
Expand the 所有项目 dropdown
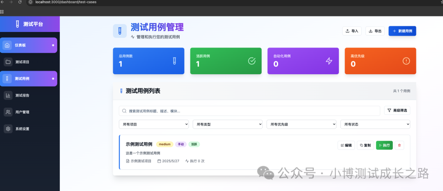(154, 124)
